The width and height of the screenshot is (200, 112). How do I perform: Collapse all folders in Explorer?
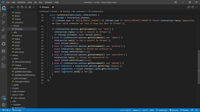(30, 7)
